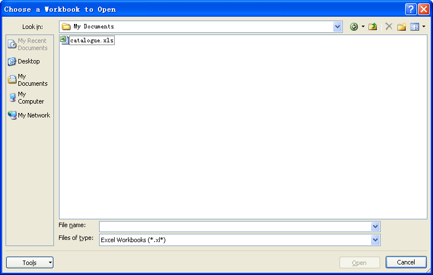Expand the Look in folder dropdown
Viewport: 433px width, 275px height.
click(x=337, y=27)
